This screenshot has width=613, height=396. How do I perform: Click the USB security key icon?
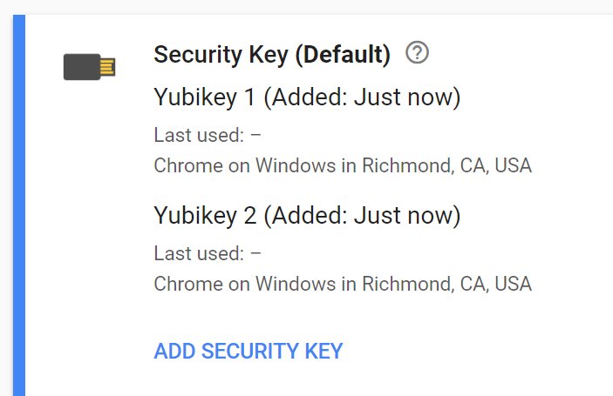pos(89,67)
